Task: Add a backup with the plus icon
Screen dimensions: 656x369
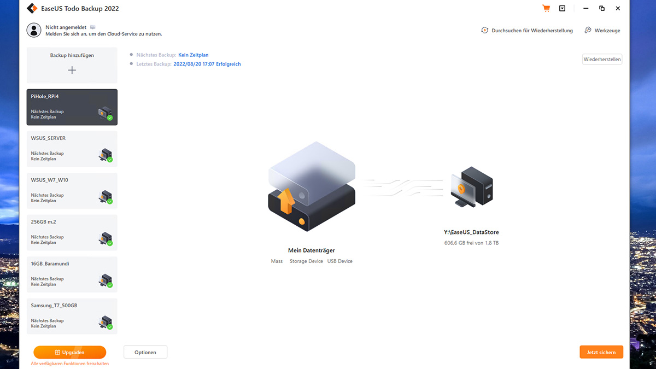Action: pyautogui.click(x=72, y=70)
